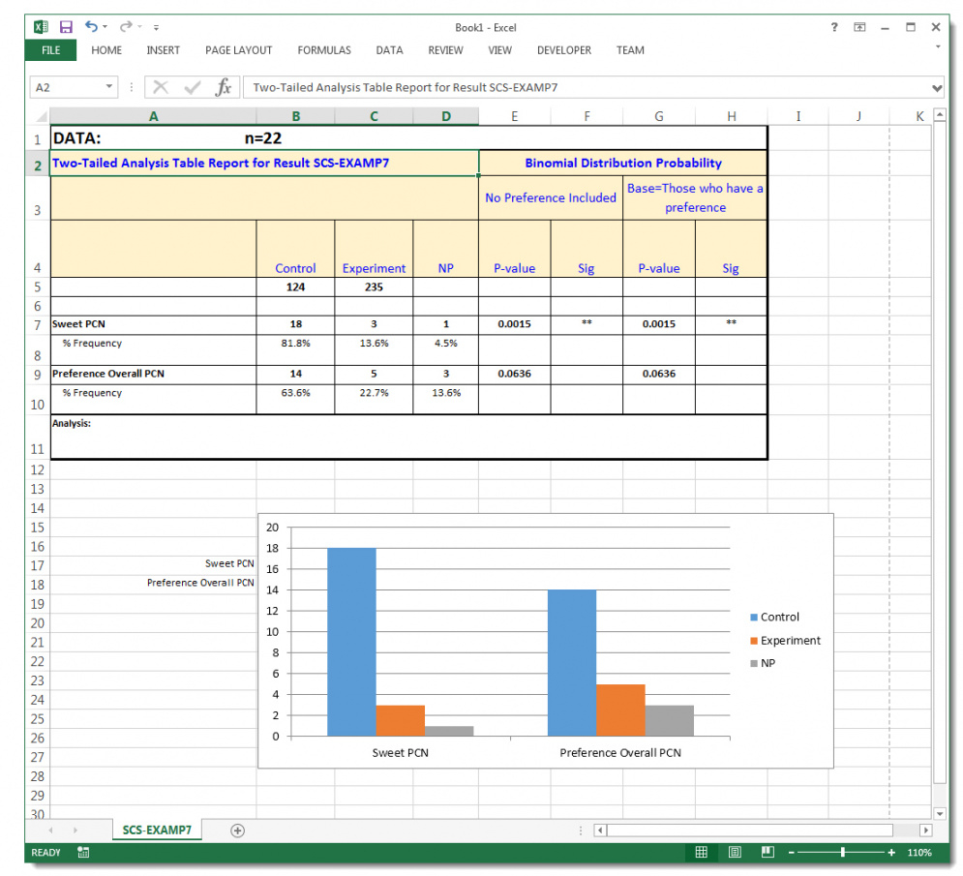Image resolution: width=963 pixels, height=876 pixels.
Task: Switch to Page Layout view icon
Action: click(x=735, y=853)
